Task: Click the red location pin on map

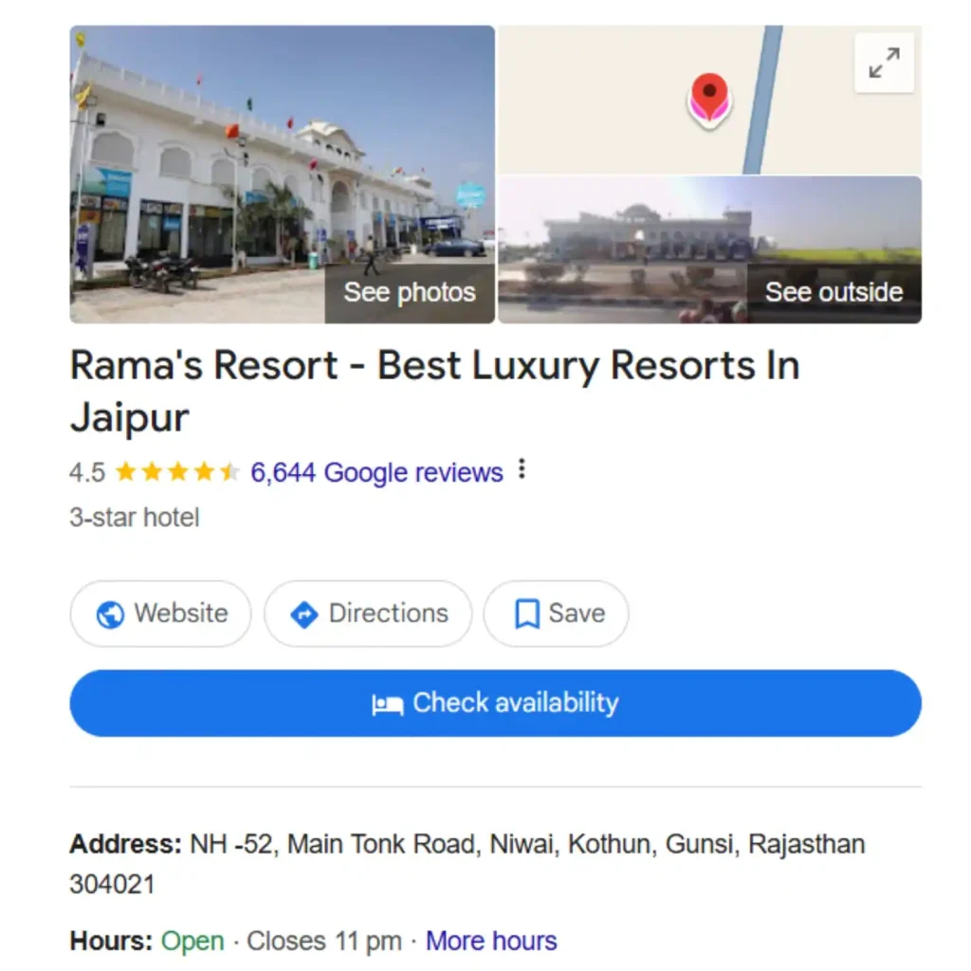Action: (709, 101)
